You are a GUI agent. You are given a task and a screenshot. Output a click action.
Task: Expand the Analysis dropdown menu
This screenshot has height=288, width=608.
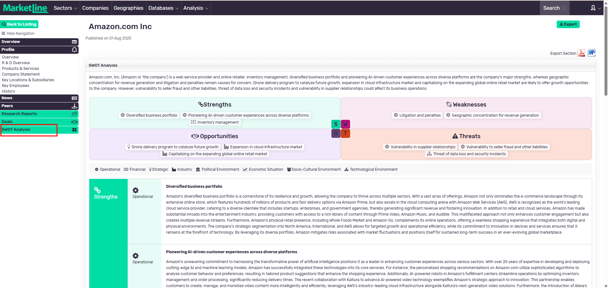pos(195,8)
